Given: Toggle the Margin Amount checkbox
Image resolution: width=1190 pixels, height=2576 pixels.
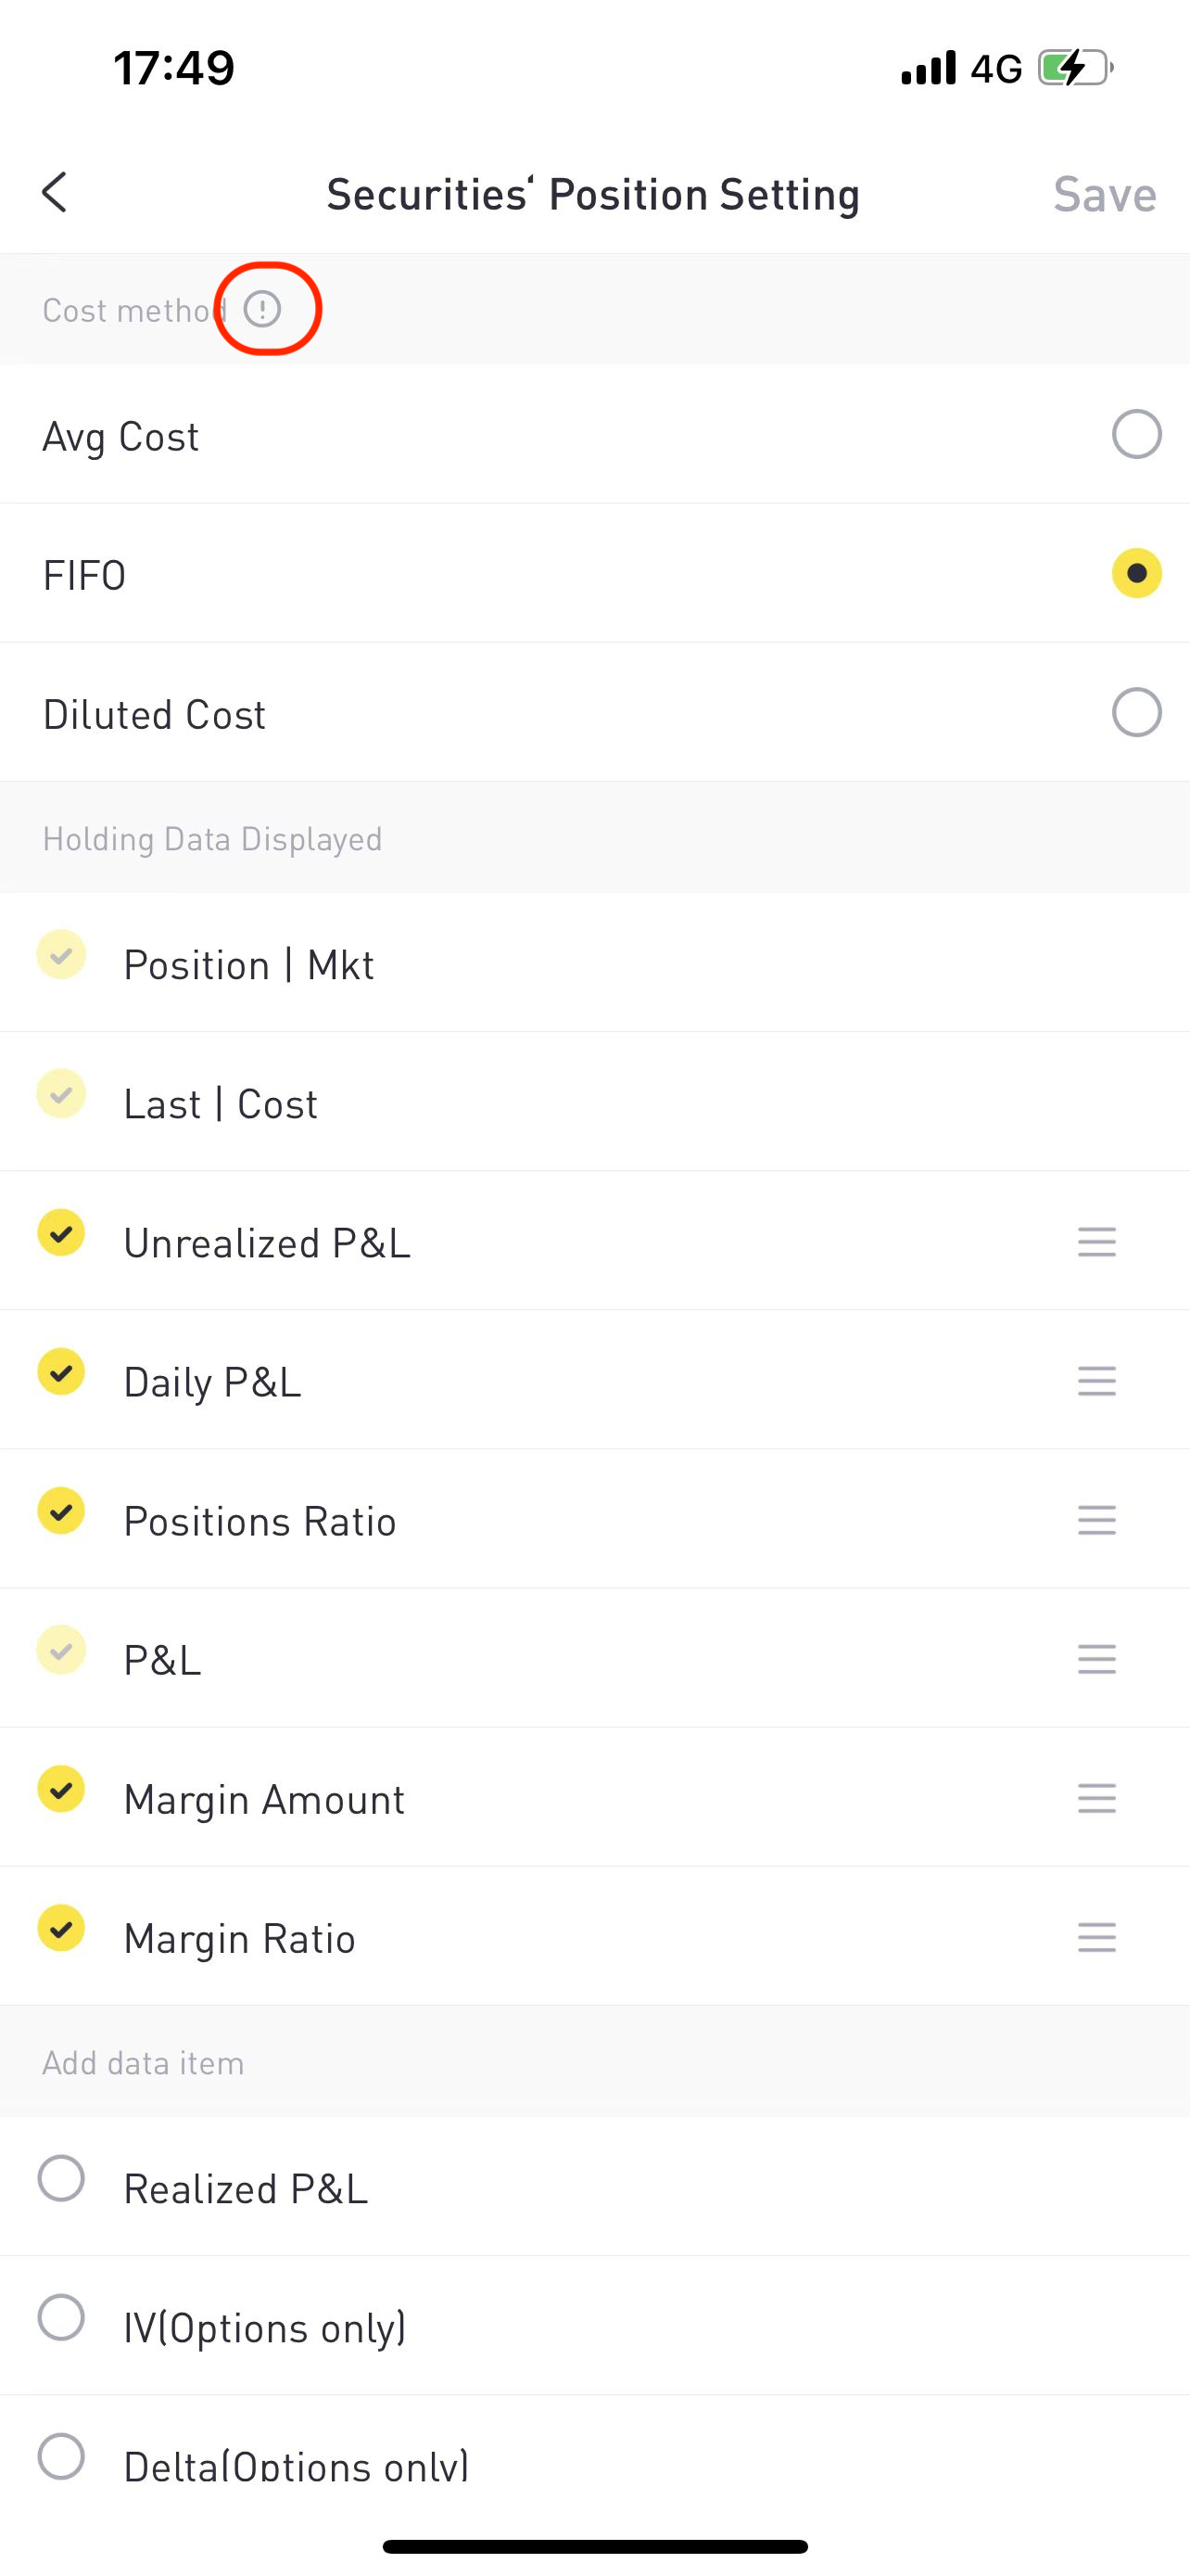Looking at the screenshot, I should click(x=61, y=1788).
